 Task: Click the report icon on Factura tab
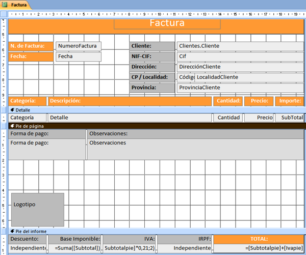(x=7, y=4)
